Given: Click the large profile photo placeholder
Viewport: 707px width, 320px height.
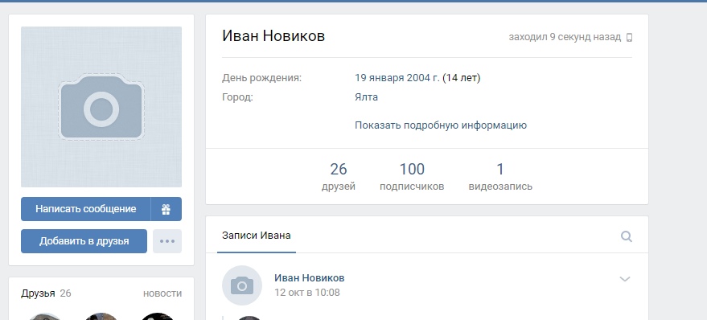Looking at the screenshot, I should click(x=101, y=107).
